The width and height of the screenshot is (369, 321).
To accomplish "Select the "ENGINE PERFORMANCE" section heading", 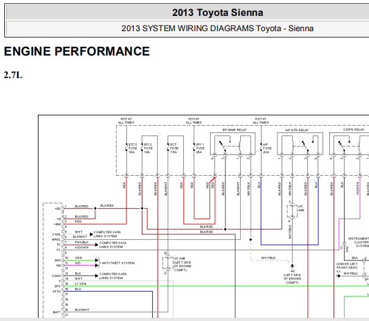I will [x=77, y=51].
